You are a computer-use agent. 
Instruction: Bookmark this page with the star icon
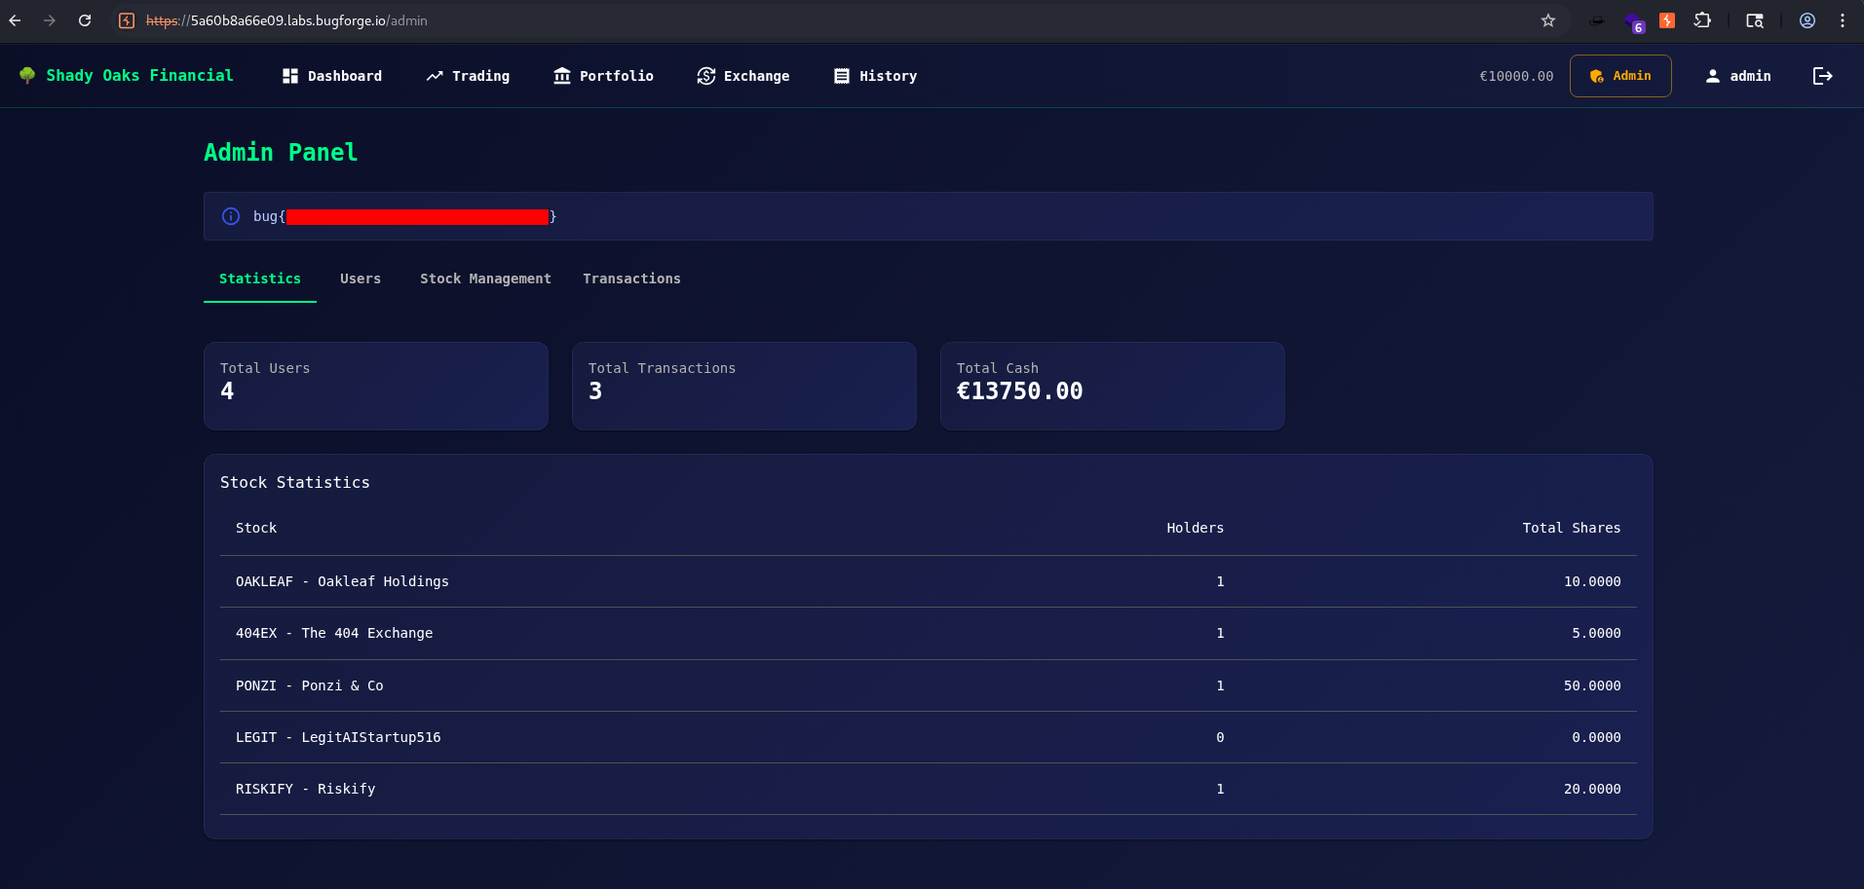pos(1547,20)
